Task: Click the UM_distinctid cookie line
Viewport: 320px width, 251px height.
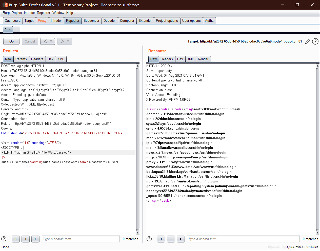Action: click(62, 133)
